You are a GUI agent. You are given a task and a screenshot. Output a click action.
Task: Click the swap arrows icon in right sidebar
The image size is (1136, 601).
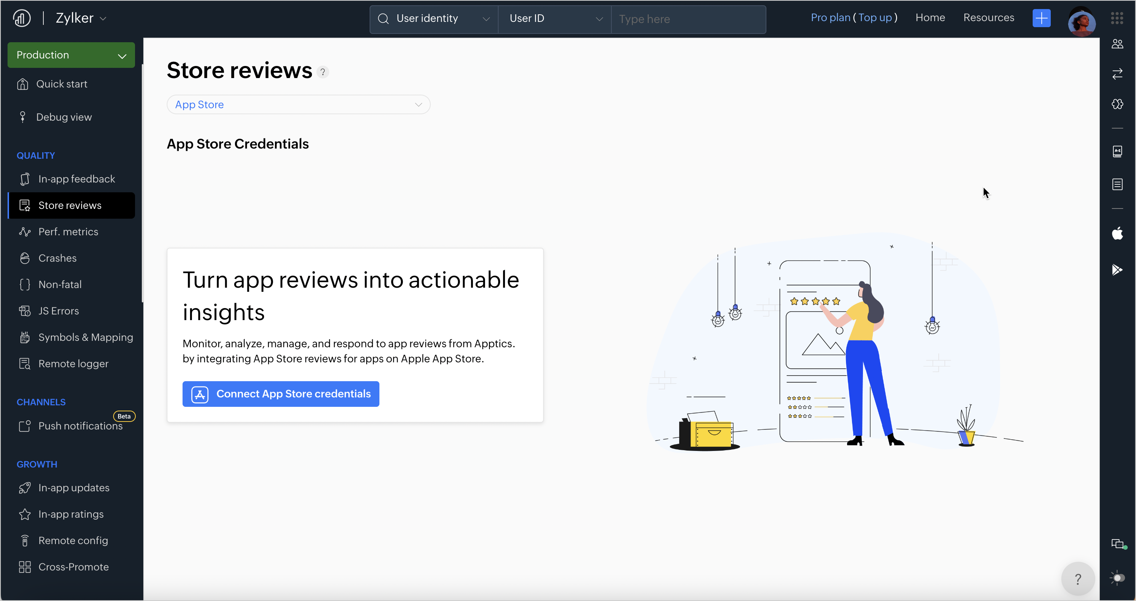pos(1117,74)
